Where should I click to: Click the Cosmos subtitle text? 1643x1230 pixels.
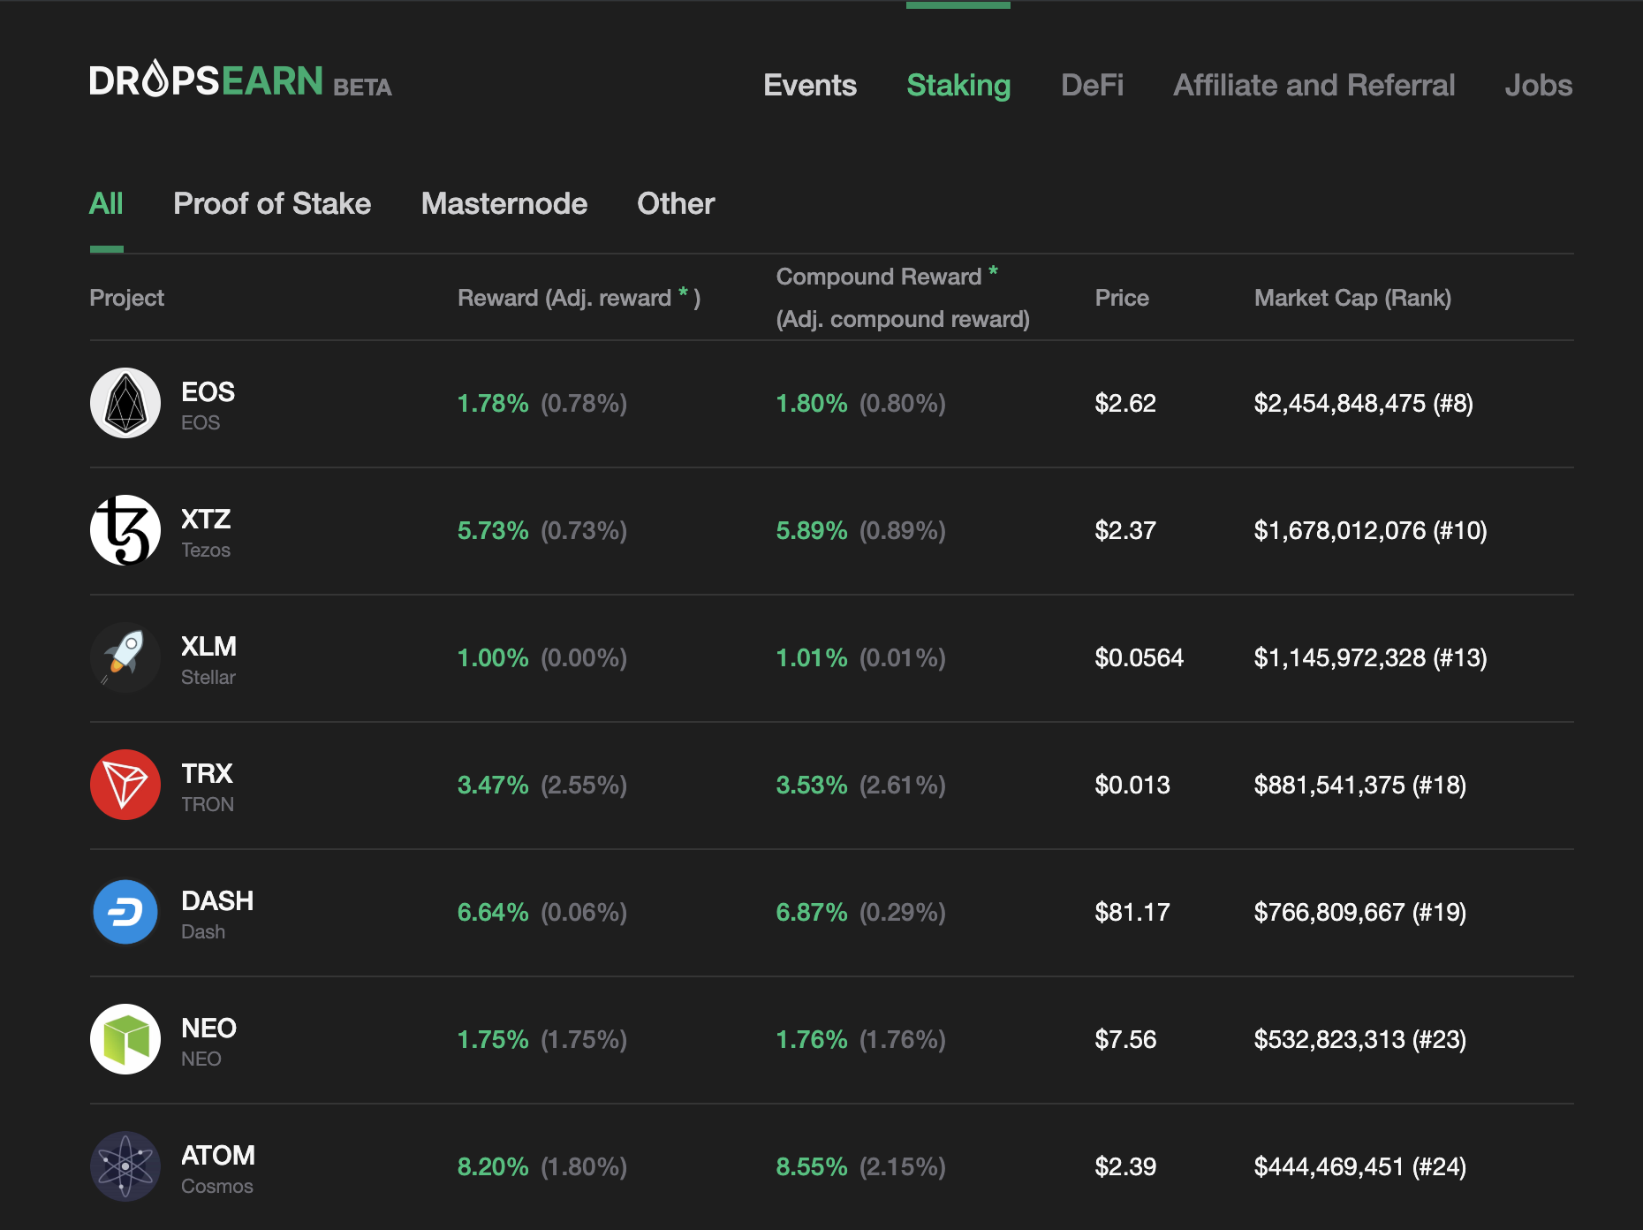217,1186
